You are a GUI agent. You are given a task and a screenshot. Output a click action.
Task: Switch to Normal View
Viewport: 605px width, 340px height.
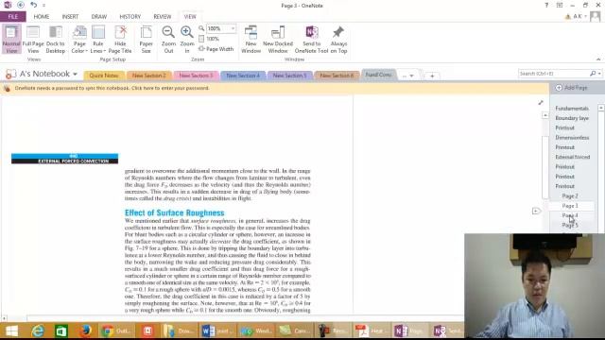11,40
